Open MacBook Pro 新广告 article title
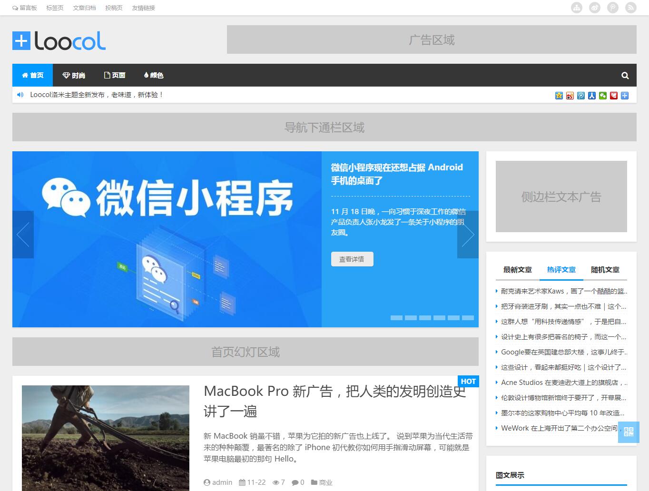The height and width of the screenshot is (491, 649). 335,401
